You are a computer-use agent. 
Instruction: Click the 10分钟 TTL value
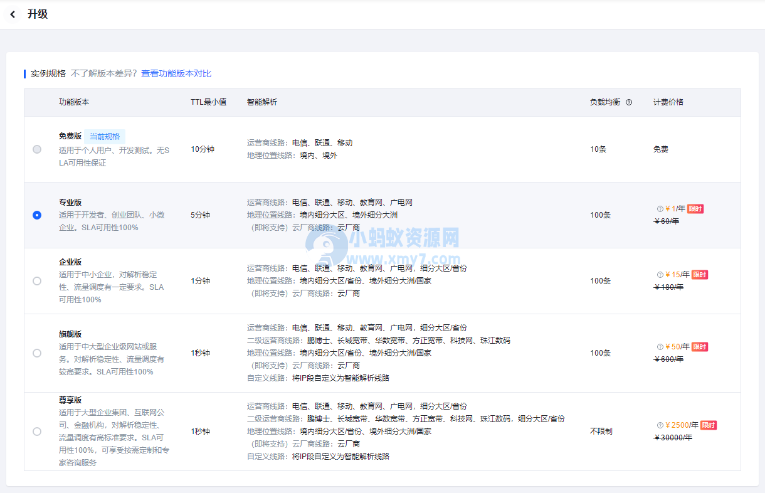point(203,149)
